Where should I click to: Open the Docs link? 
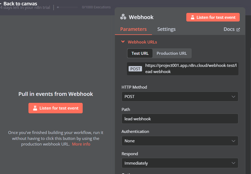point(231,29)
